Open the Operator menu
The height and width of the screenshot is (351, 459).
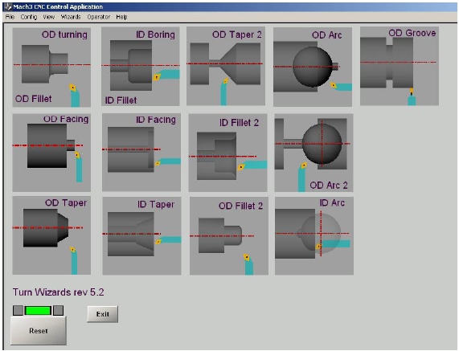(x=99, y=17)
